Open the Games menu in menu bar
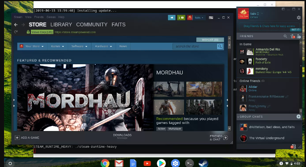This screenshot has height=167, width=306. [51, 17]
